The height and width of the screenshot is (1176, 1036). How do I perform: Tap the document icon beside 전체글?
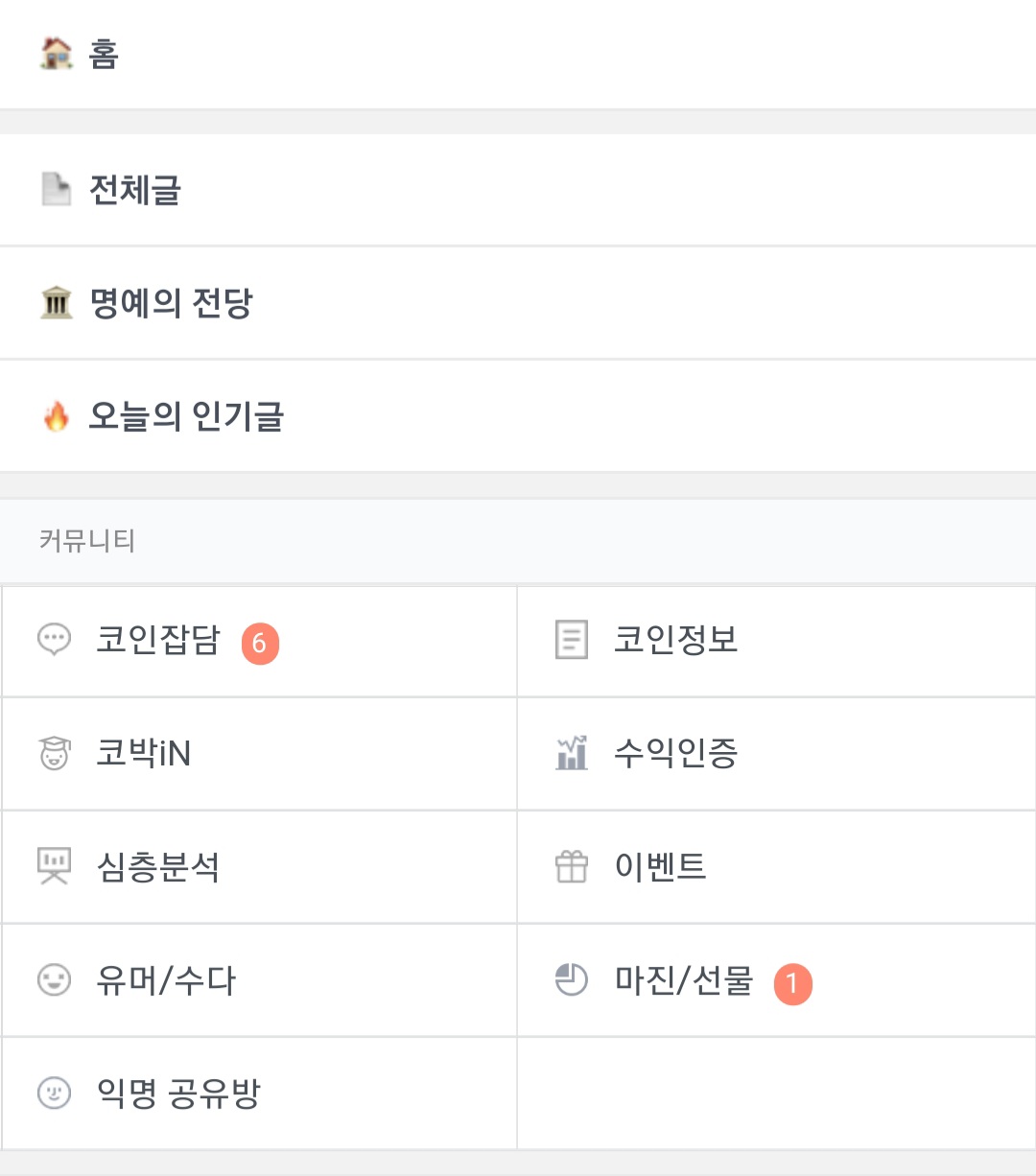click(57, 189)
